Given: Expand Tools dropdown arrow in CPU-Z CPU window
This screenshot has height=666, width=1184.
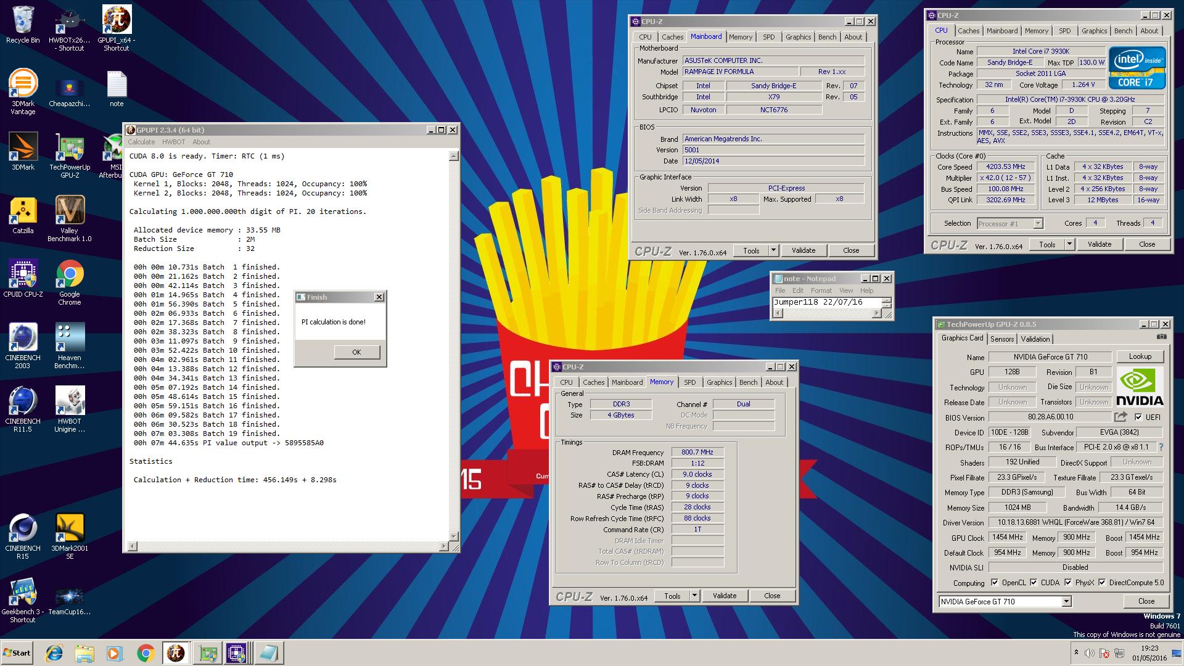Looking at the screenshot, I should tap(1069, 244).
